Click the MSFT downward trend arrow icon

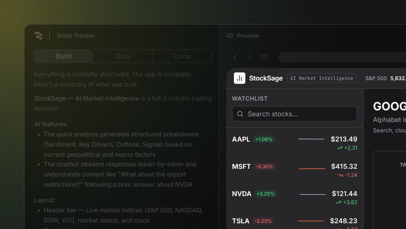pos(340,175)
